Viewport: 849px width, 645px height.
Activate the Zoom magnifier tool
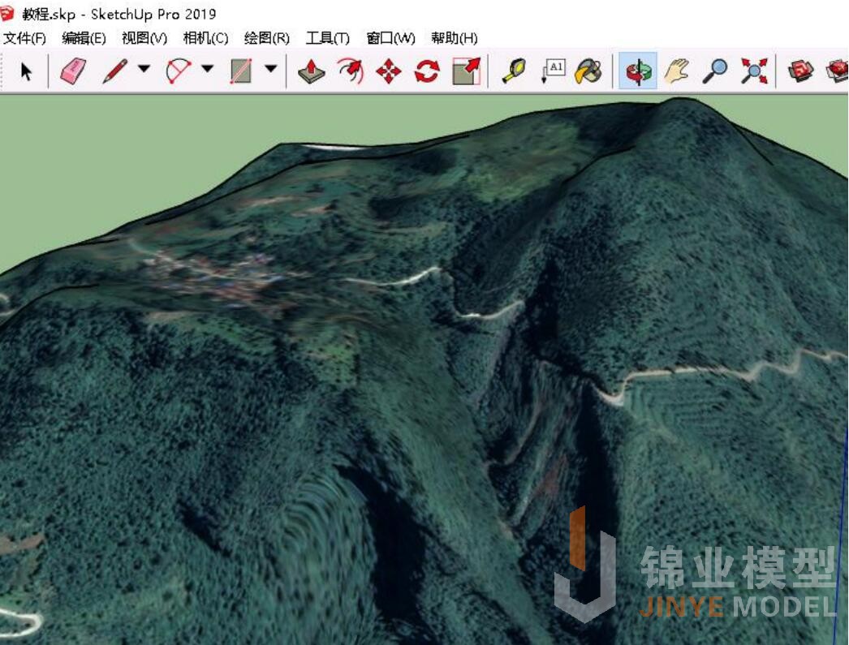click(x=715, y=71)
